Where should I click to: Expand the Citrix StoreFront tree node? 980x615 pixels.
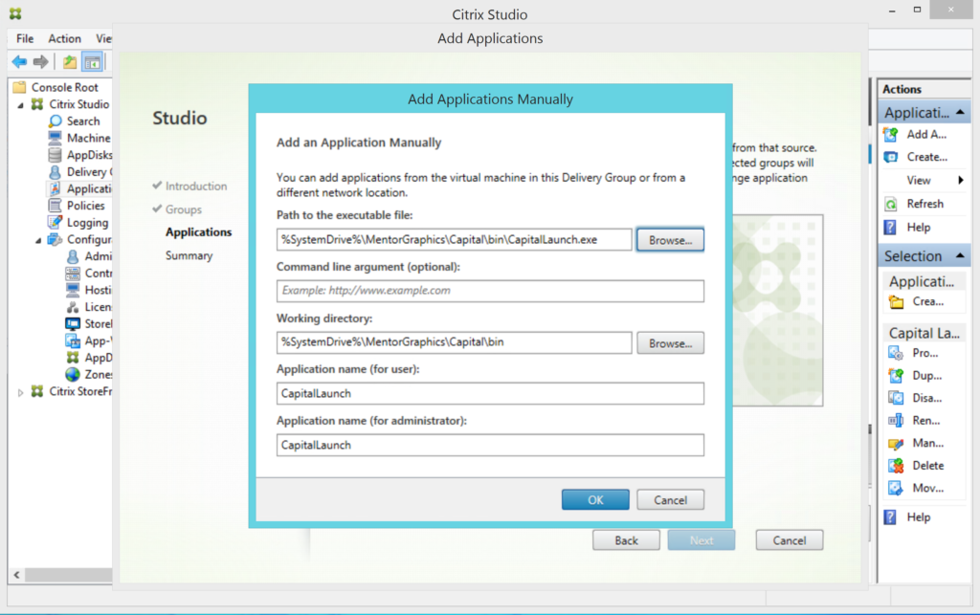pos(21,392)
